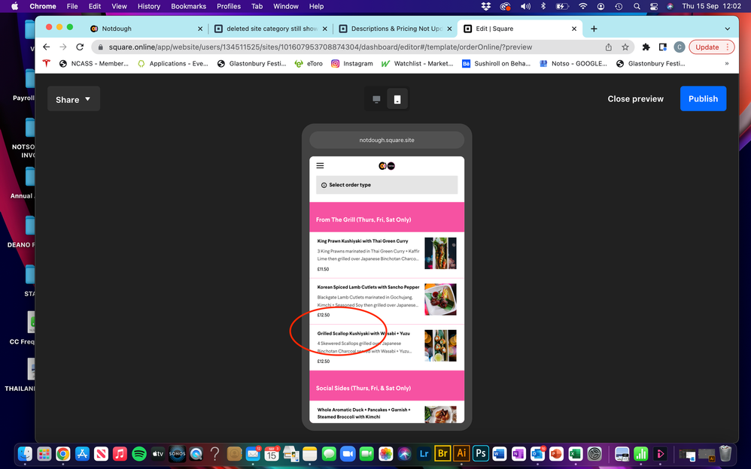Open the Share dropdown

point(73,99)
